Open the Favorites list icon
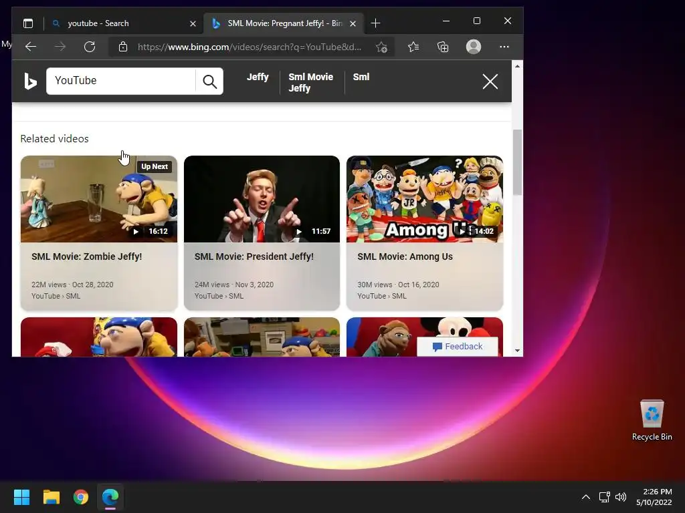 [x=413, y=47]
